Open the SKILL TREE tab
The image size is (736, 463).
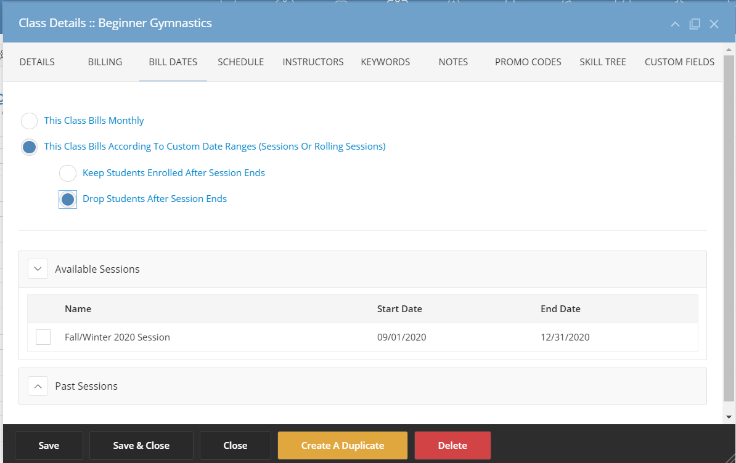tap(603, 62)
